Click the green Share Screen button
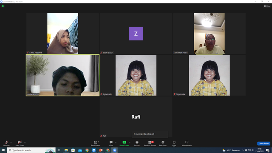The width and height of the screenshot is (272, 153). click(124, 143)
